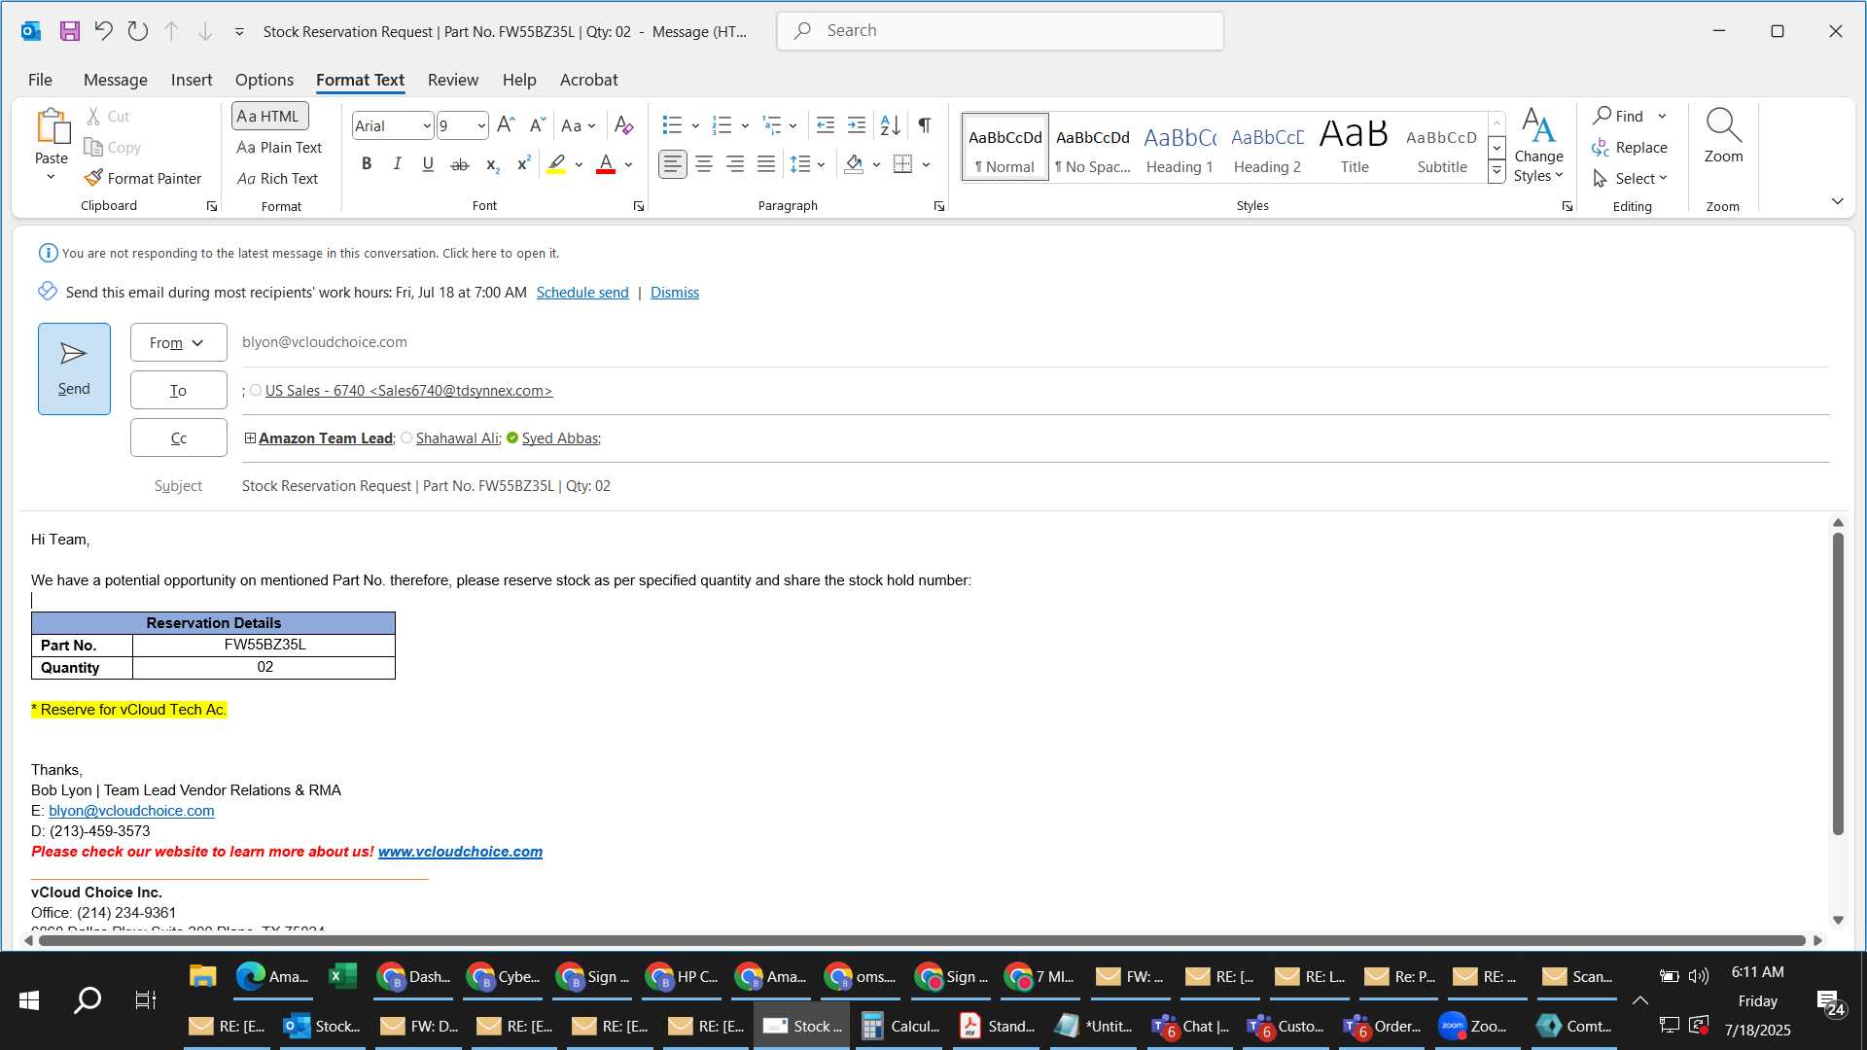Apply red font color

[606, 164]
